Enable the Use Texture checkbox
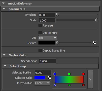This screenshot has height=91, width=102. click(40, 33)
